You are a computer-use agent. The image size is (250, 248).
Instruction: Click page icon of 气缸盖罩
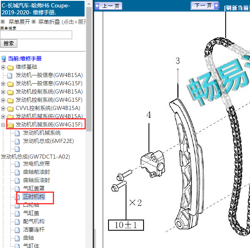[x=17, y=189]
